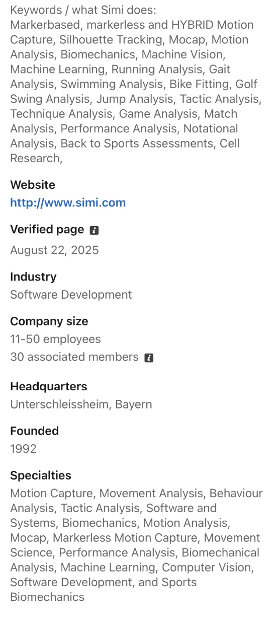Image resolution: width=279 pixels, height=627 pixels.
Task: Click the Cell Research keyword text
Action: [125, 151]
